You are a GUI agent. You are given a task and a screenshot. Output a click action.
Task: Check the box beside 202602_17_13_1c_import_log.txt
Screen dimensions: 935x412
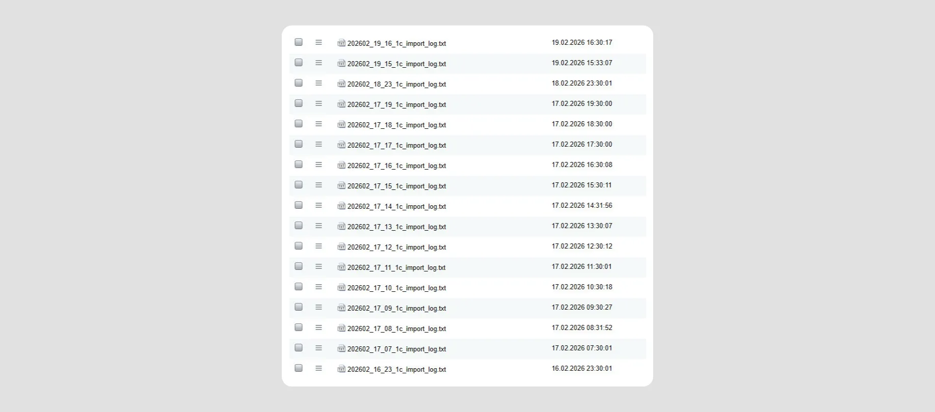[x=299, y=226]
